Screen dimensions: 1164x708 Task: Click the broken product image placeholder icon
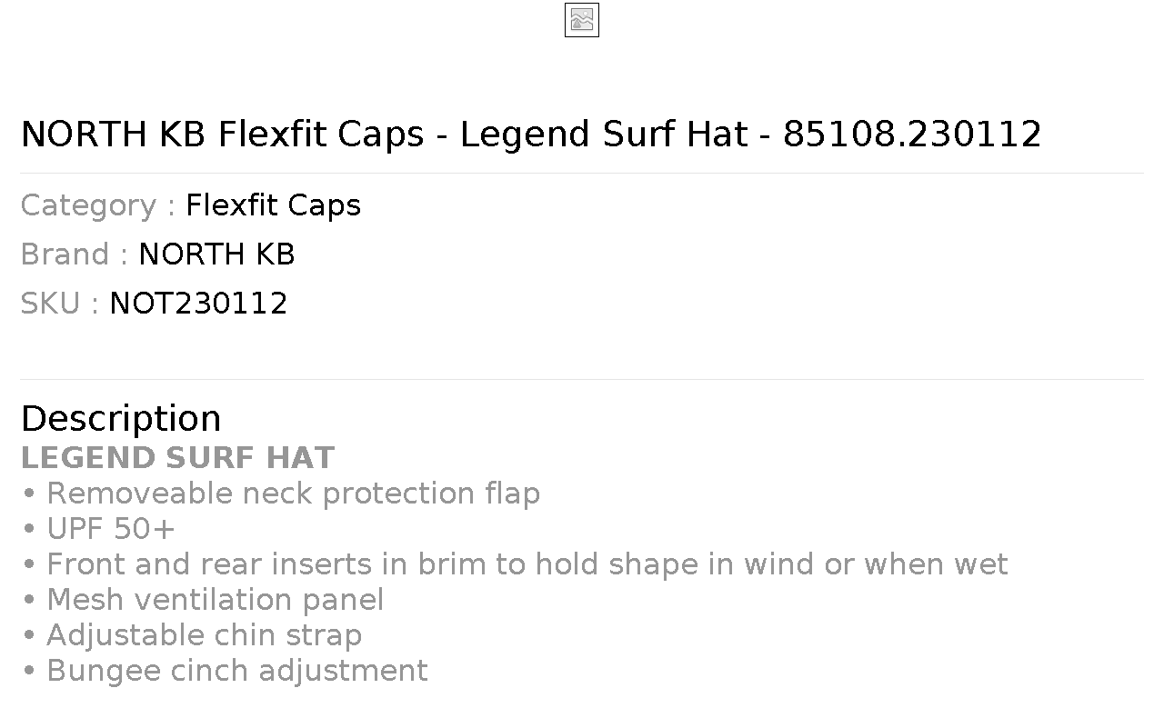click(582, 20)
